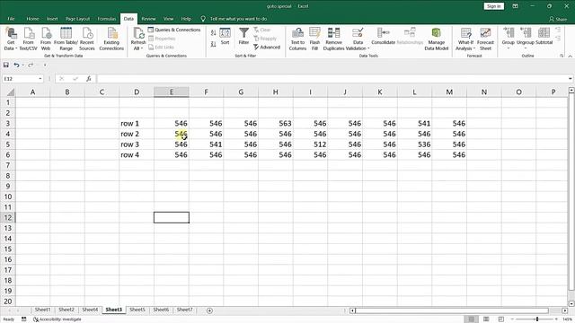Click Tell me what you want to do
575x323 pixels.
[x=238, y=19]
